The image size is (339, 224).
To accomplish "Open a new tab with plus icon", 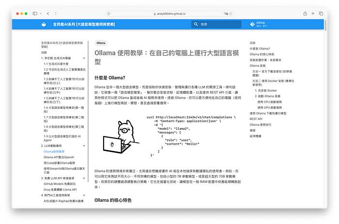I will tap(313, 14).
